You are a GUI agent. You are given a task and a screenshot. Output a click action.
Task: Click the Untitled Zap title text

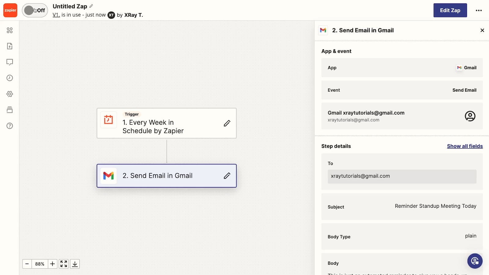(70, 6)
